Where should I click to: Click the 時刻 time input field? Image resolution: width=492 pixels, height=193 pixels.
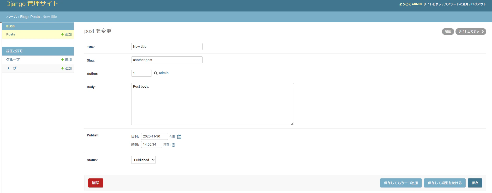pyautogui.click(x=152, y=144)
